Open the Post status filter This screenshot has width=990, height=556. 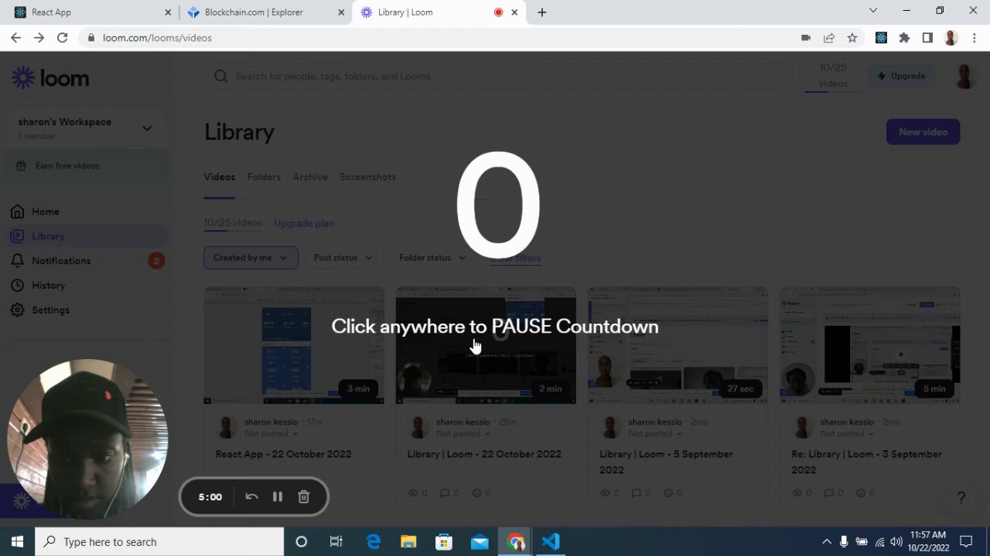click(343, 258)
